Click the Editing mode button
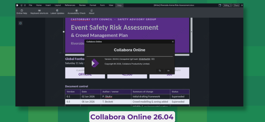The height and width of the screenshot is (122, 265). pos(226,5)
